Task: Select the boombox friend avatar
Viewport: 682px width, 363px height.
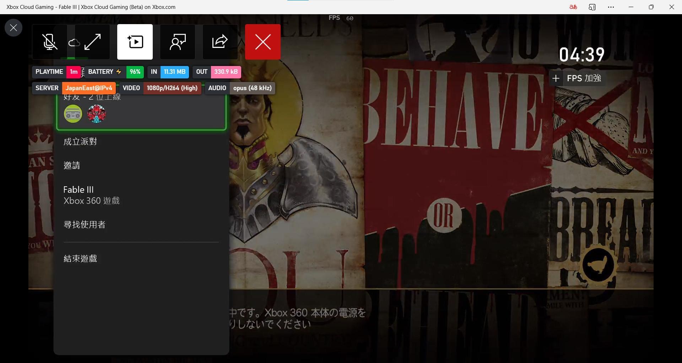Action: 73,114
